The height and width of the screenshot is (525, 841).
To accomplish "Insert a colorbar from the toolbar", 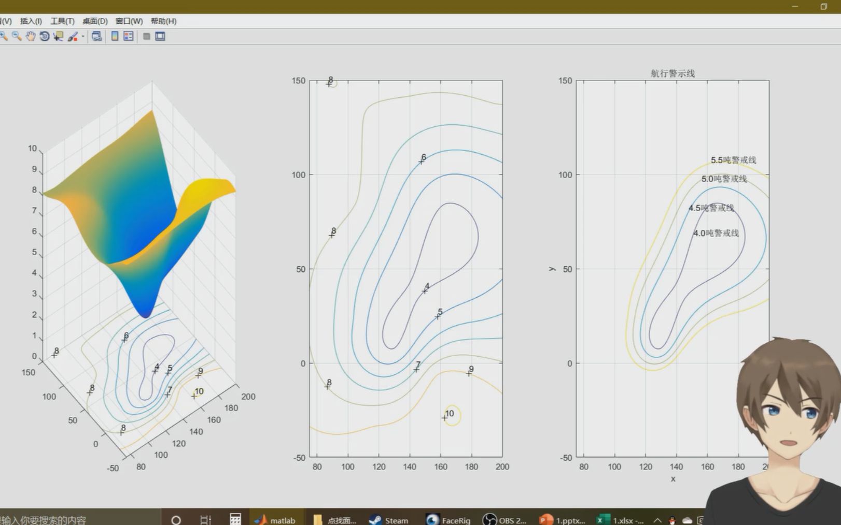I will (x=115, y=36).
